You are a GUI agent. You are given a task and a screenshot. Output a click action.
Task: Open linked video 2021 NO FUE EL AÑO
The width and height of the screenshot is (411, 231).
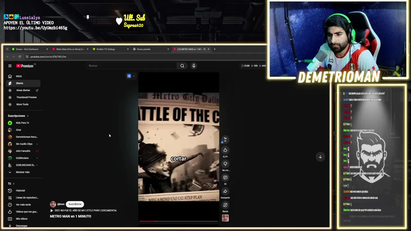tap(83, 210)
